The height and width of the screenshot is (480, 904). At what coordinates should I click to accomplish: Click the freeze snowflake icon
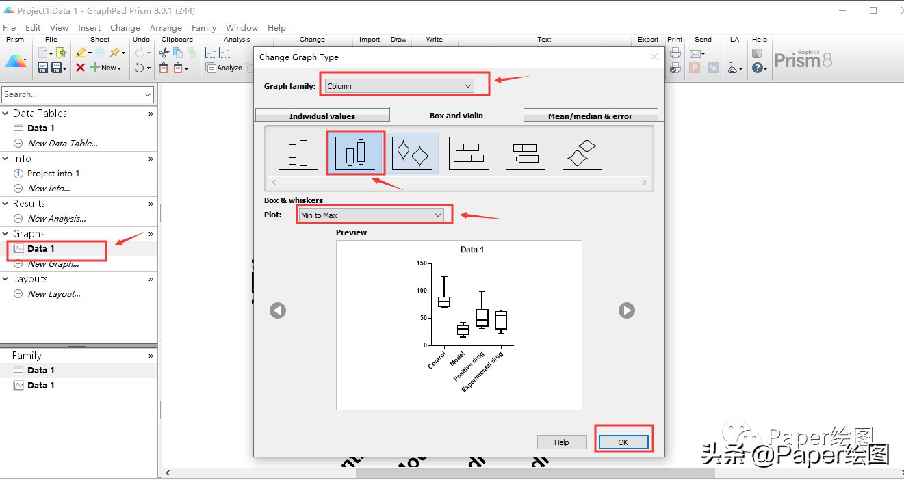100,53
